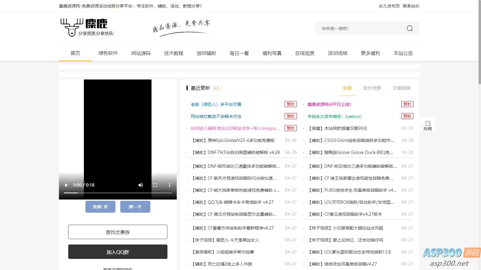The height and width of the screenshot is (270, 481).
Task: Mute the video using the speaker icon
Action: point(140,185)
